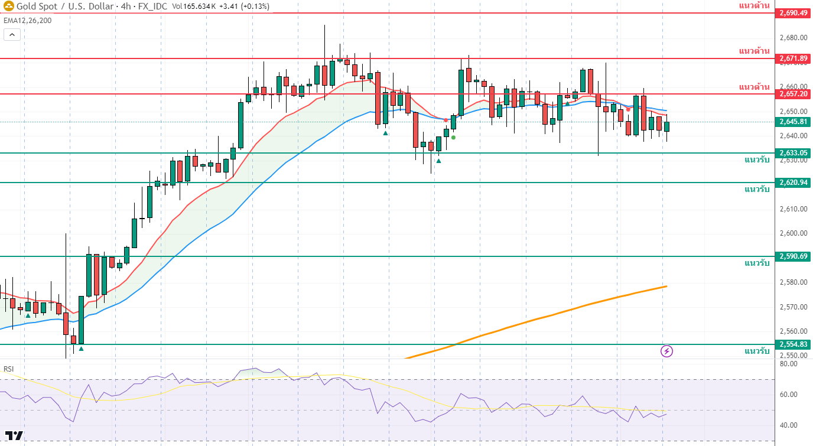Click the 2,570.00 price axis tick

click(x=793, y=307)
